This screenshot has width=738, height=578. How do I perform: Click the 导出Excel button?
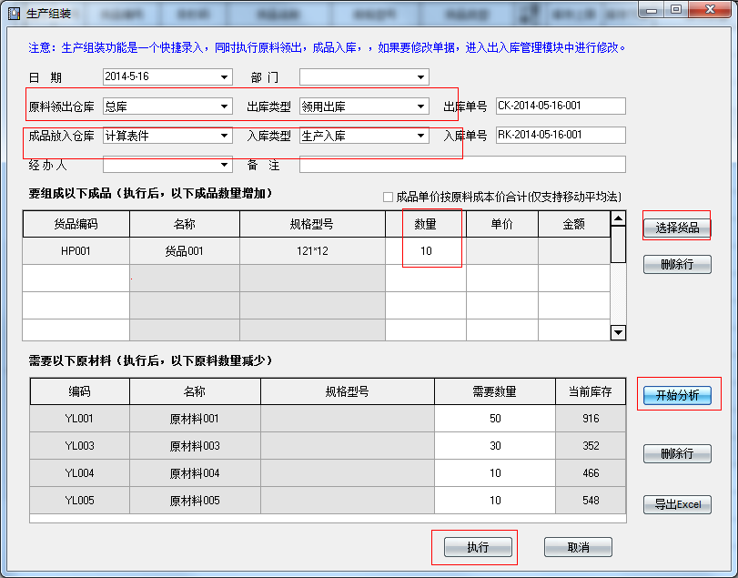[x=677, y=504]
